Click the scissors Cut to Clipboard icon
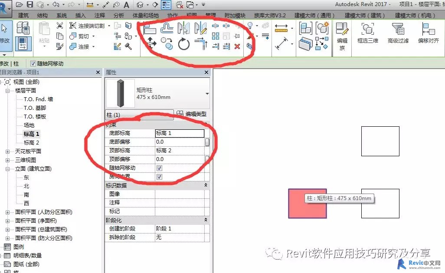Viewport: 445px width, 273px height. pyautogui.click(x=59, y=26)
